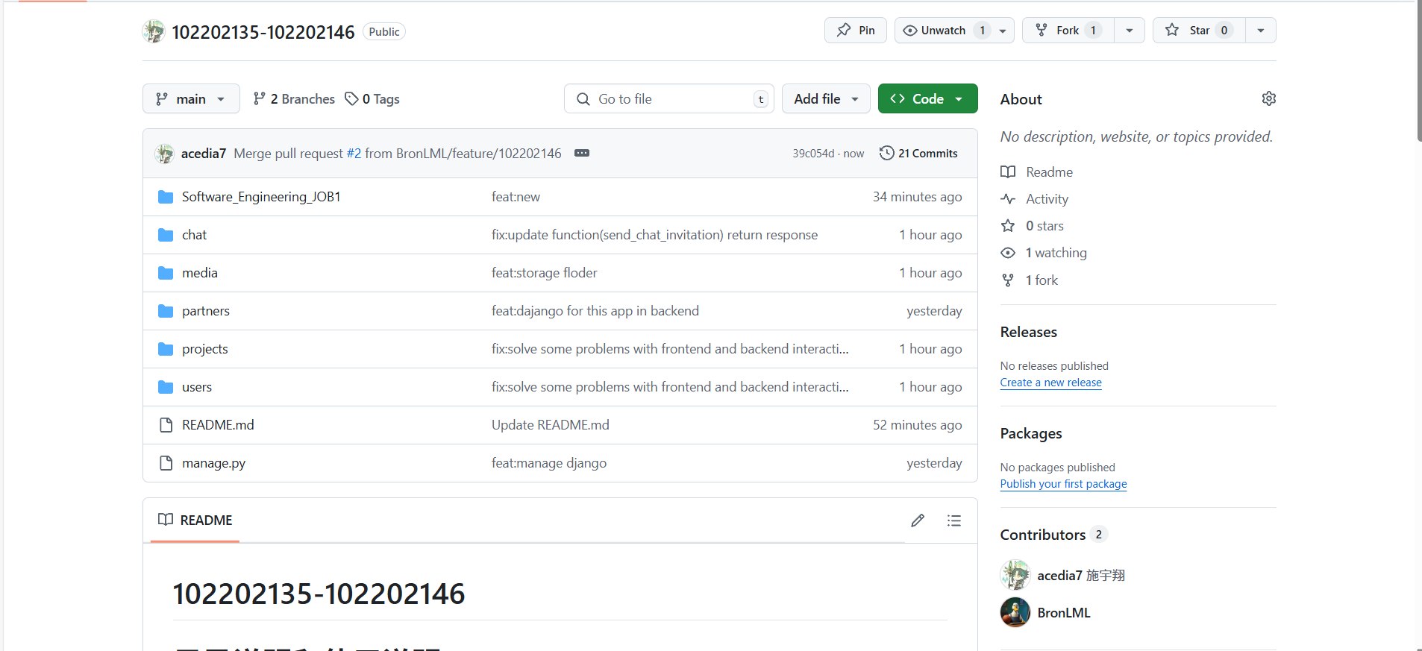Open the Add file dropdown
This screenshot has width=1422, height=651.
point(825,99)
